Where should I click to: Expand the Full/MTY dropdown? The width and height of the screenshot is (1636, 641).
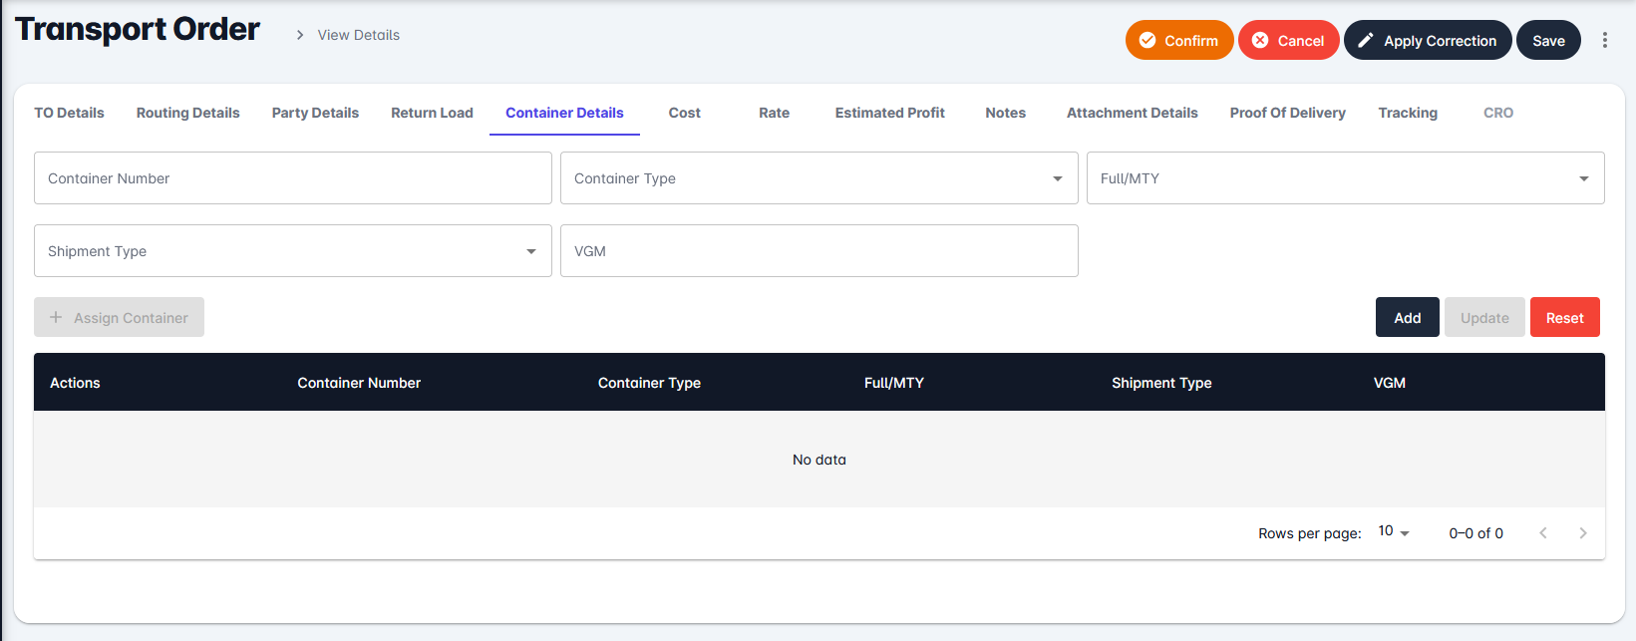(1344, 178)
